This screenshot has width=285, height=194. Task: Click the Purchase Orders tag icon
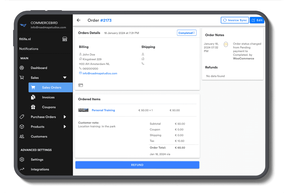tap(22, 117)
